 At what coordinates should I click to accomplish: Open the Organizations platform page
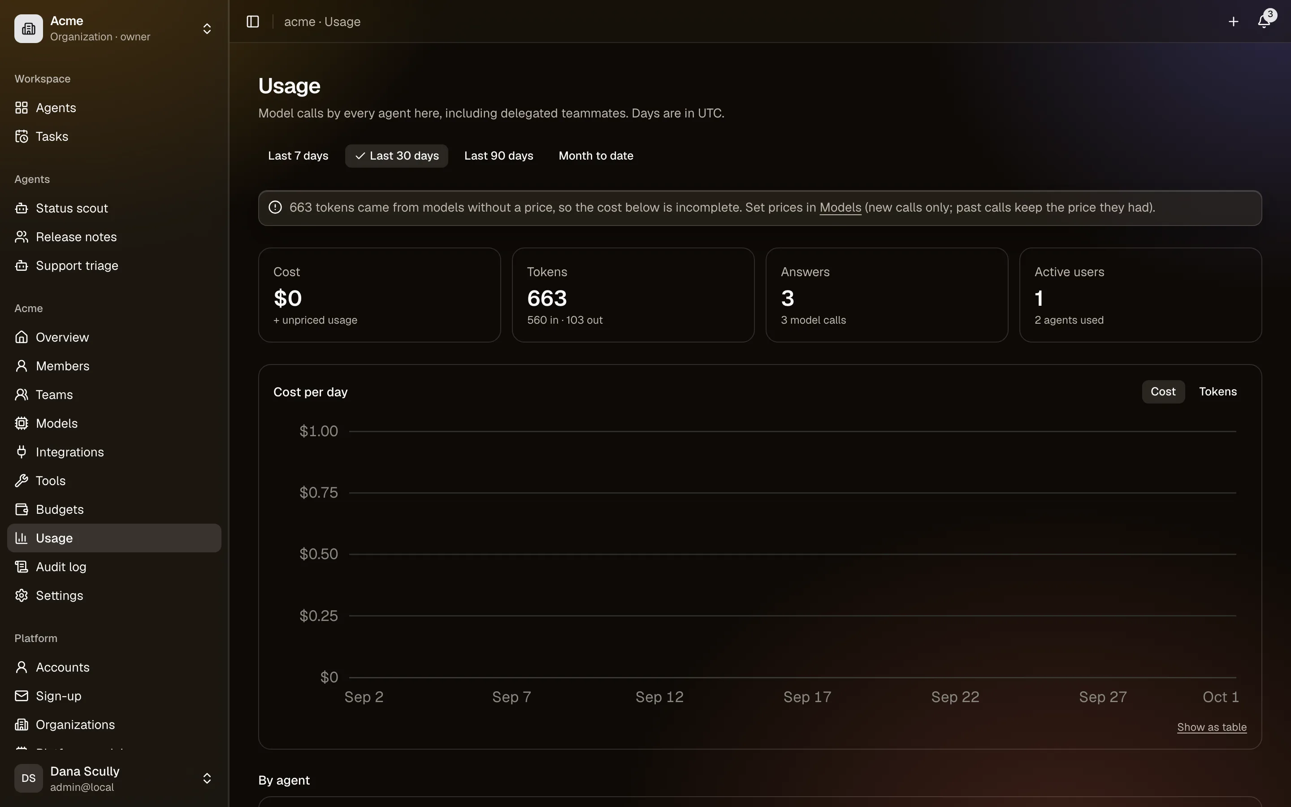[114, 725]
